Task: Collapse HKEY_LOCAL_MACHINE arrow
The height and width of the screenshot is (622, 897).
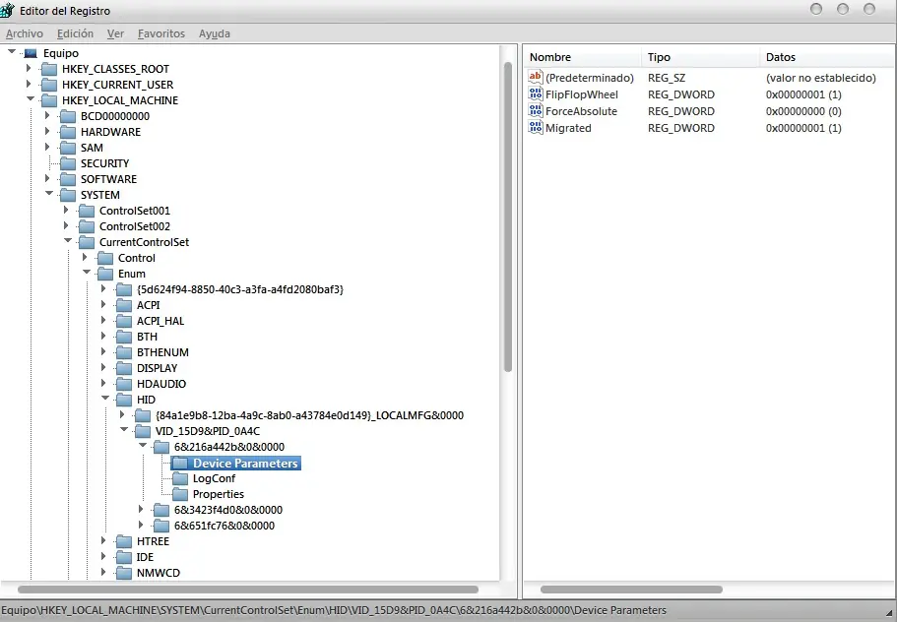Action: click(x=31, y=98)
